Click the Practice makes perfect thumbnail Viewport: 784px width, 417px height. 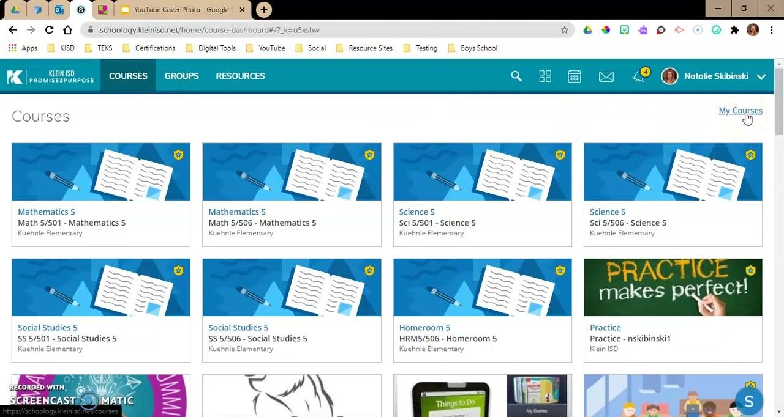pyautogui.click(x=673, y=287)
